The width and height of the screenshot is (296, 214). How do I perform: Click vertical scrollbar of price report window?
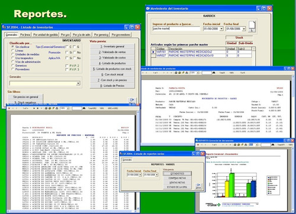137,161
